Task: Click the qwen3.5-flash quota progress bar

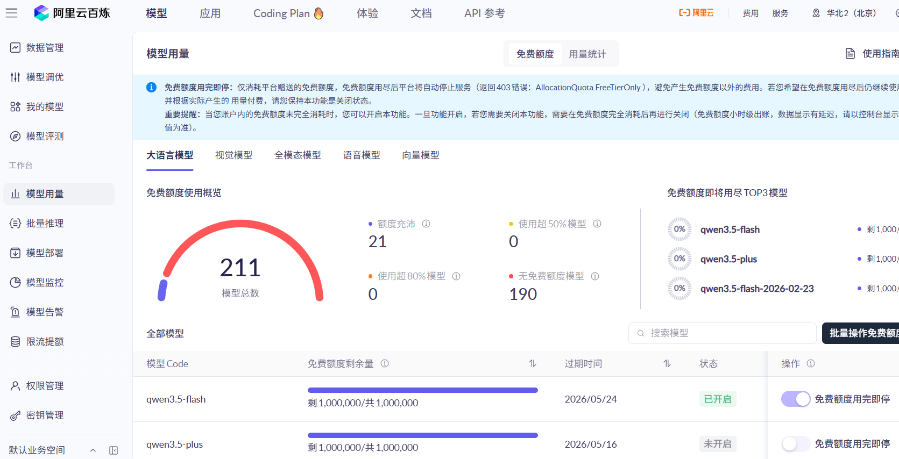Action: 423,390
